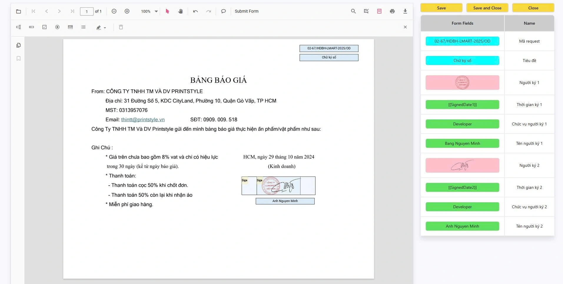Screen dimensions: 563x284
Task: Open the 100% zoom dropdown
Action: (x=156, y=11)
